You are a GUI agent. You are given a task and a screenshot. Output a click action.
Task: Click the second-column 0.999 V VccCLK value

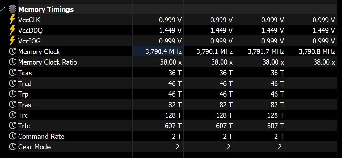click(222, 20)
